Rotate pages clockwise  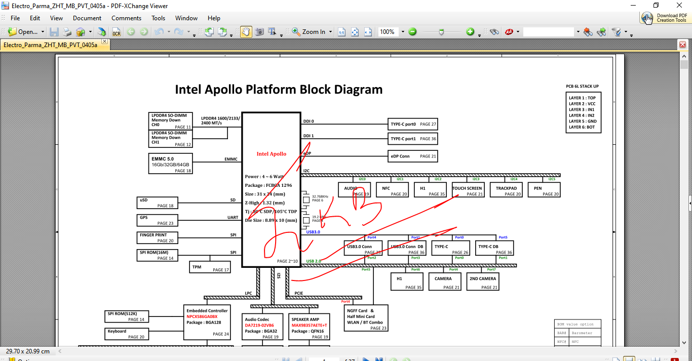(x=222, y=31)
